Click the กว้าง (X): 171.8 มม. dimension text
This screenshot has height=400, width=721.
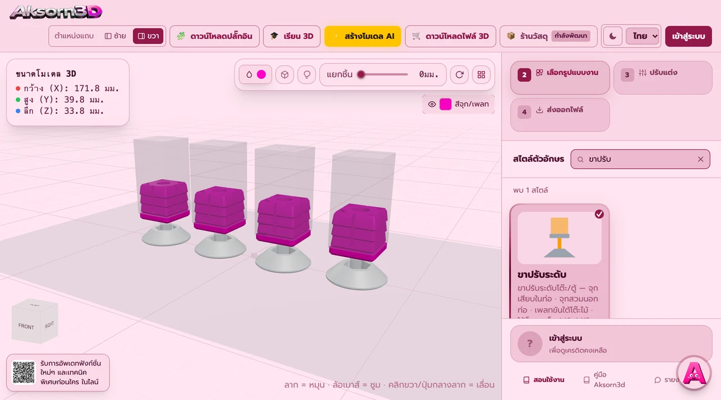click(x=72, y=88)
